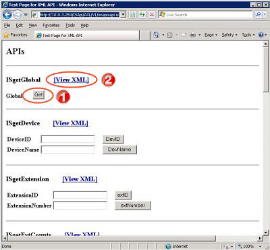The height and width of the screenshot is (250, 270).
Task: Click the Read Mail icon
Action: [x=184, y=35]
